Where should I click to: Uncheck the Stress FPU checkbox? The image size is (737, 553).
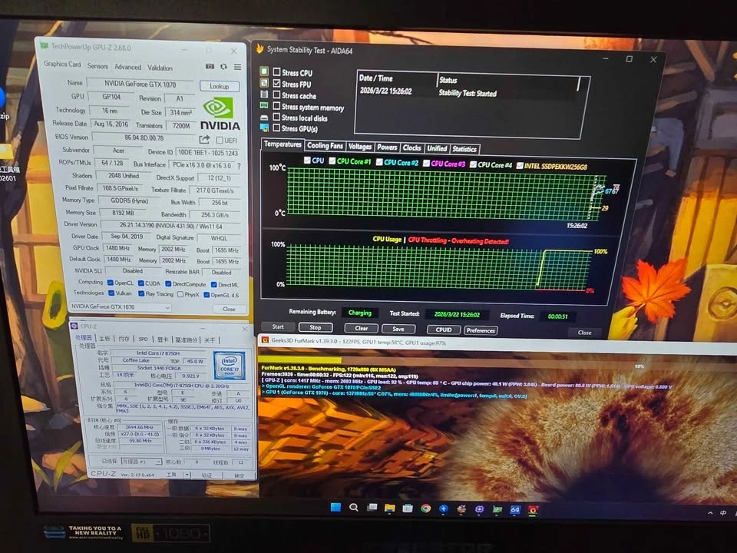click(276, 84)
